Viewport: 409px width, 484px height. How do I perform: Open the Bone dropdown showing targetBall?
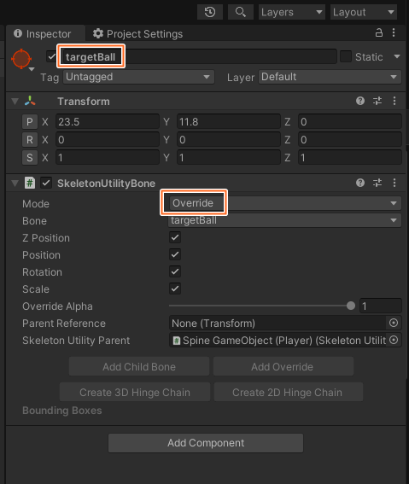(x=285, y=220)
